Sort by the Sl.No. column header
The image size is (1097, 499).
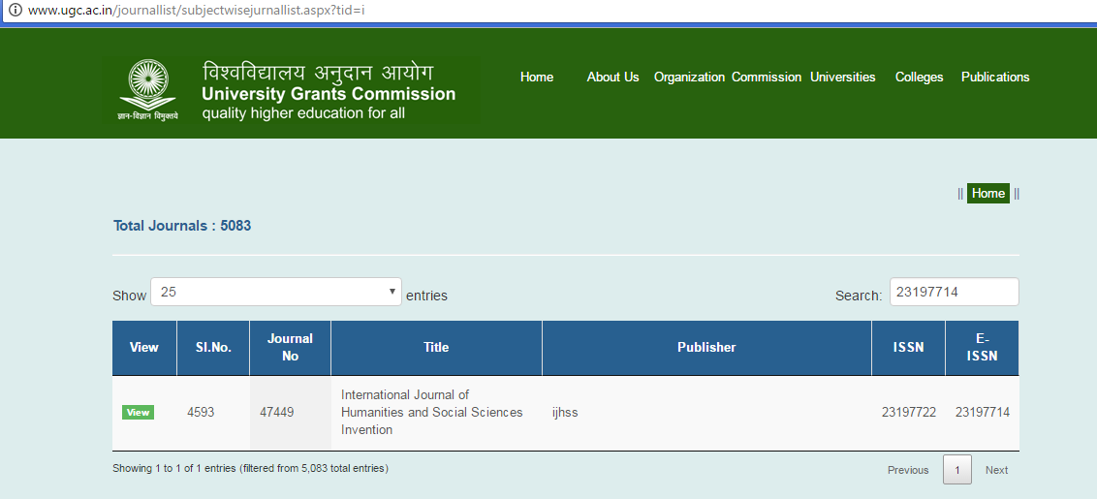point(213,348)
